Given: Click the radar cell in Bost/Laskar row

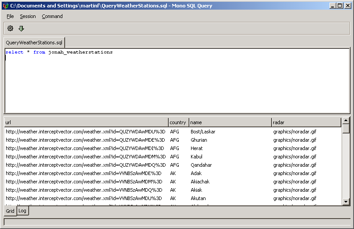Looking at the screenshot, I should point(295,132).
